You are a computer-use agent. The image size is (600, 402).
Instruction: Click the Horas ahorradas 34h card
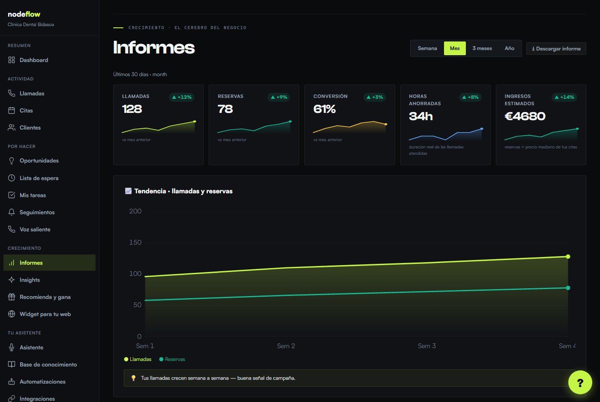[x=445, y=125]
